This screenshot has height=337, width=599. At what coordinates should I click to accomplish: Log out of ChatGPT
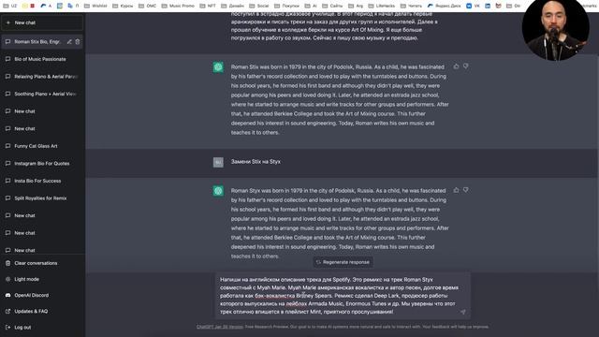click(42, 328)
